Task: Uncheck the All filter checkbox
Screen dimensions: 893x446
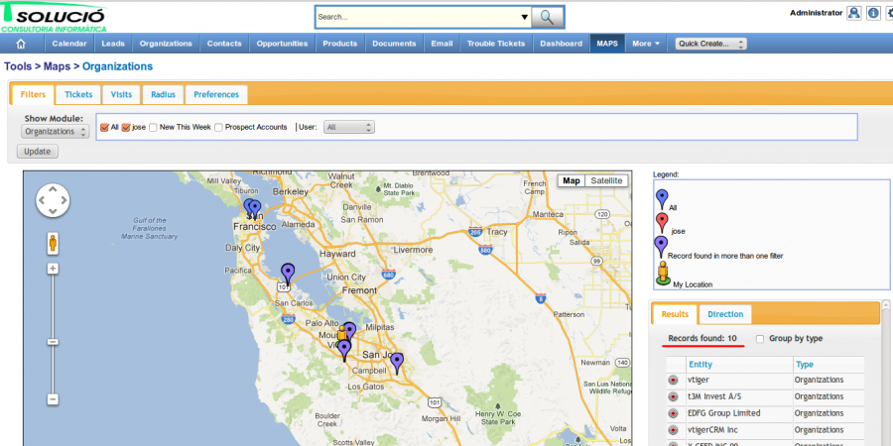Action: tap(104, 127)
